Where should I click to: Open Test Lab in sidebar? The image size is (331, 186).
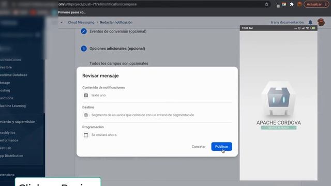point(6,148)
